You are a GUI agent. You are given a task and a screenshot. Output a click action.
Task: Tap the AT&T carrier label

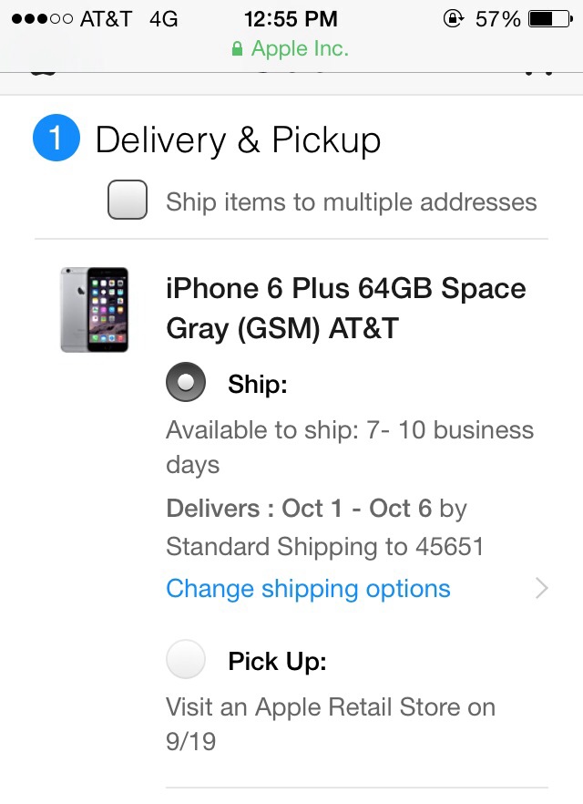coord(106,18)
